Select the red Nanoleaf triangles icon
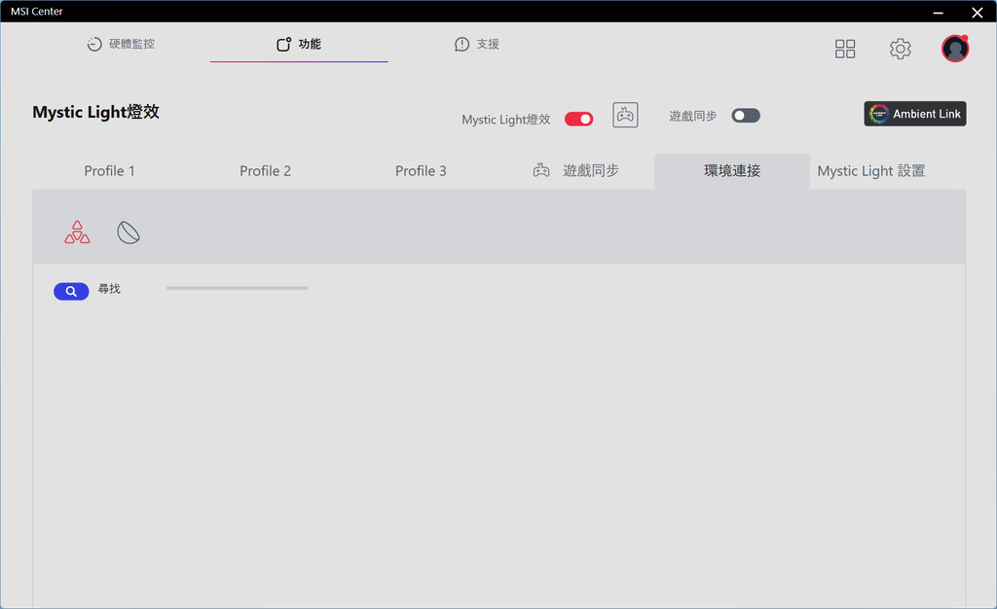Screen dimensions: 997x609 coord(77,233)
